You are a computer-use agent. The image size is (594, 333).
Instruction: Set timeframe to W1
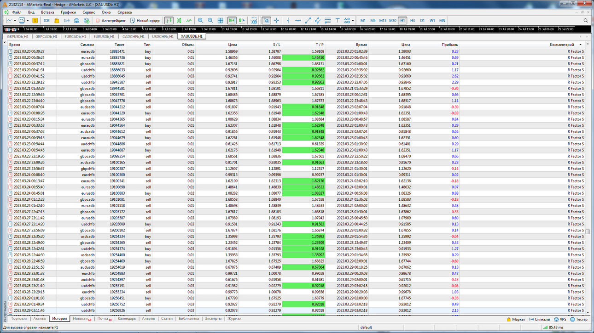[x=432, y=21]
